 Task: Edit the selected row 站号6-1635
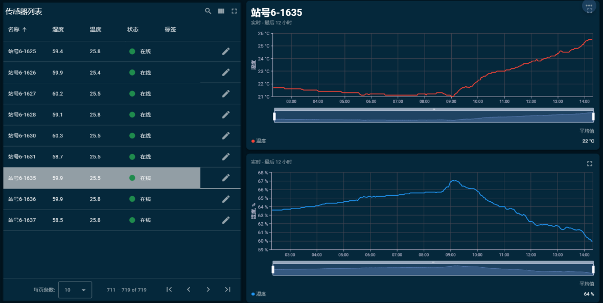(x=226, y=178)
